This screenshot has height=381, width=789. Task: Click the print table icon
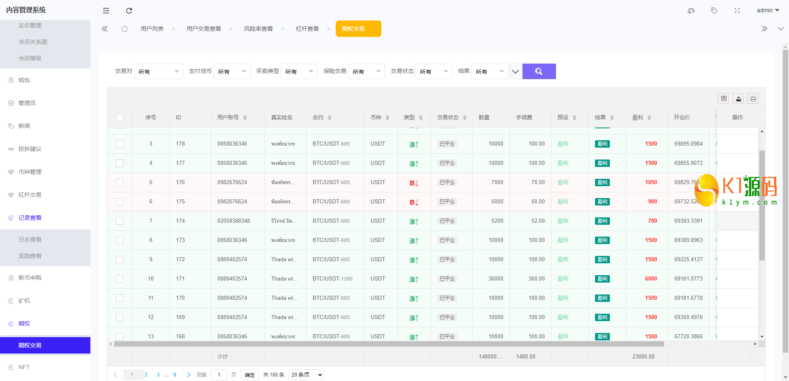coord(753,98)
